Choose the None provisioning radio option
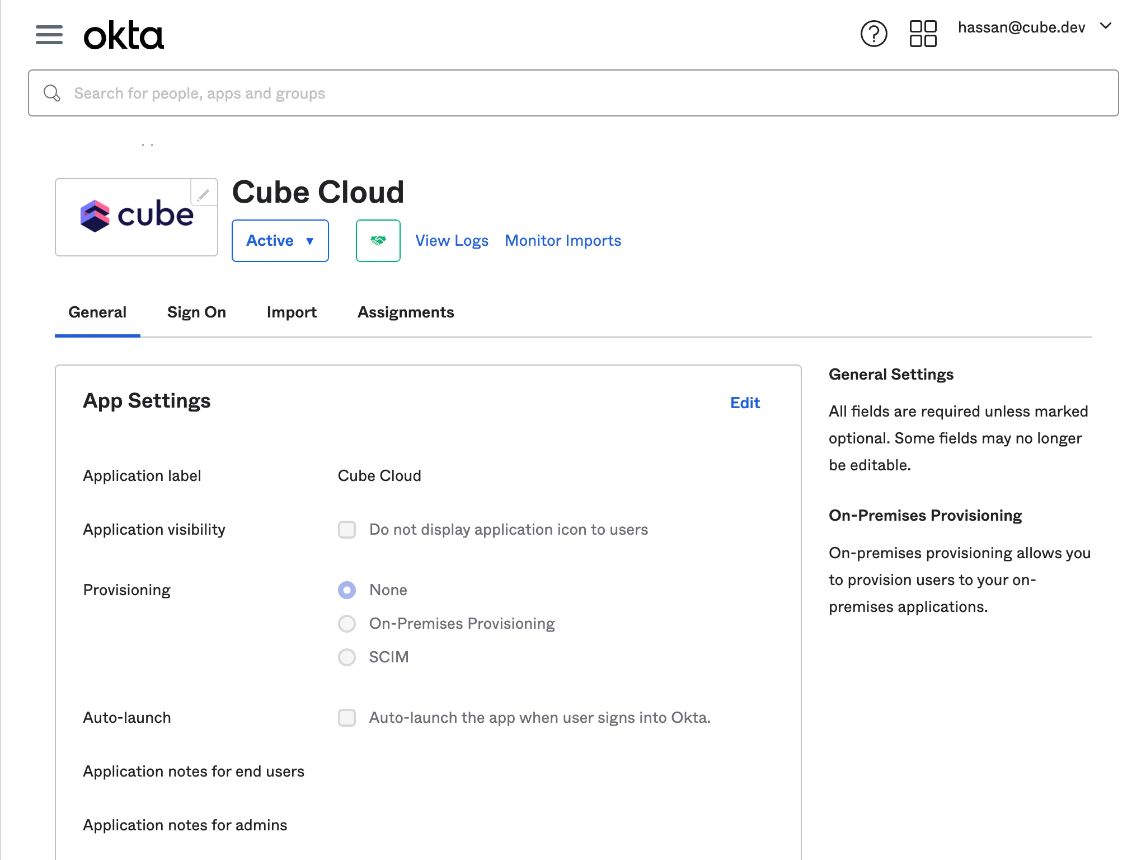The image size is (1146, 860). tap(347, 590)
